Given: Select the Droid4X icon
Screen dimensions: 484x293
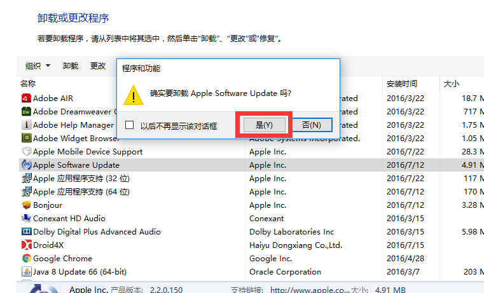Looking at the screenshot, I should pyautogui.click(x=26, y=245).
